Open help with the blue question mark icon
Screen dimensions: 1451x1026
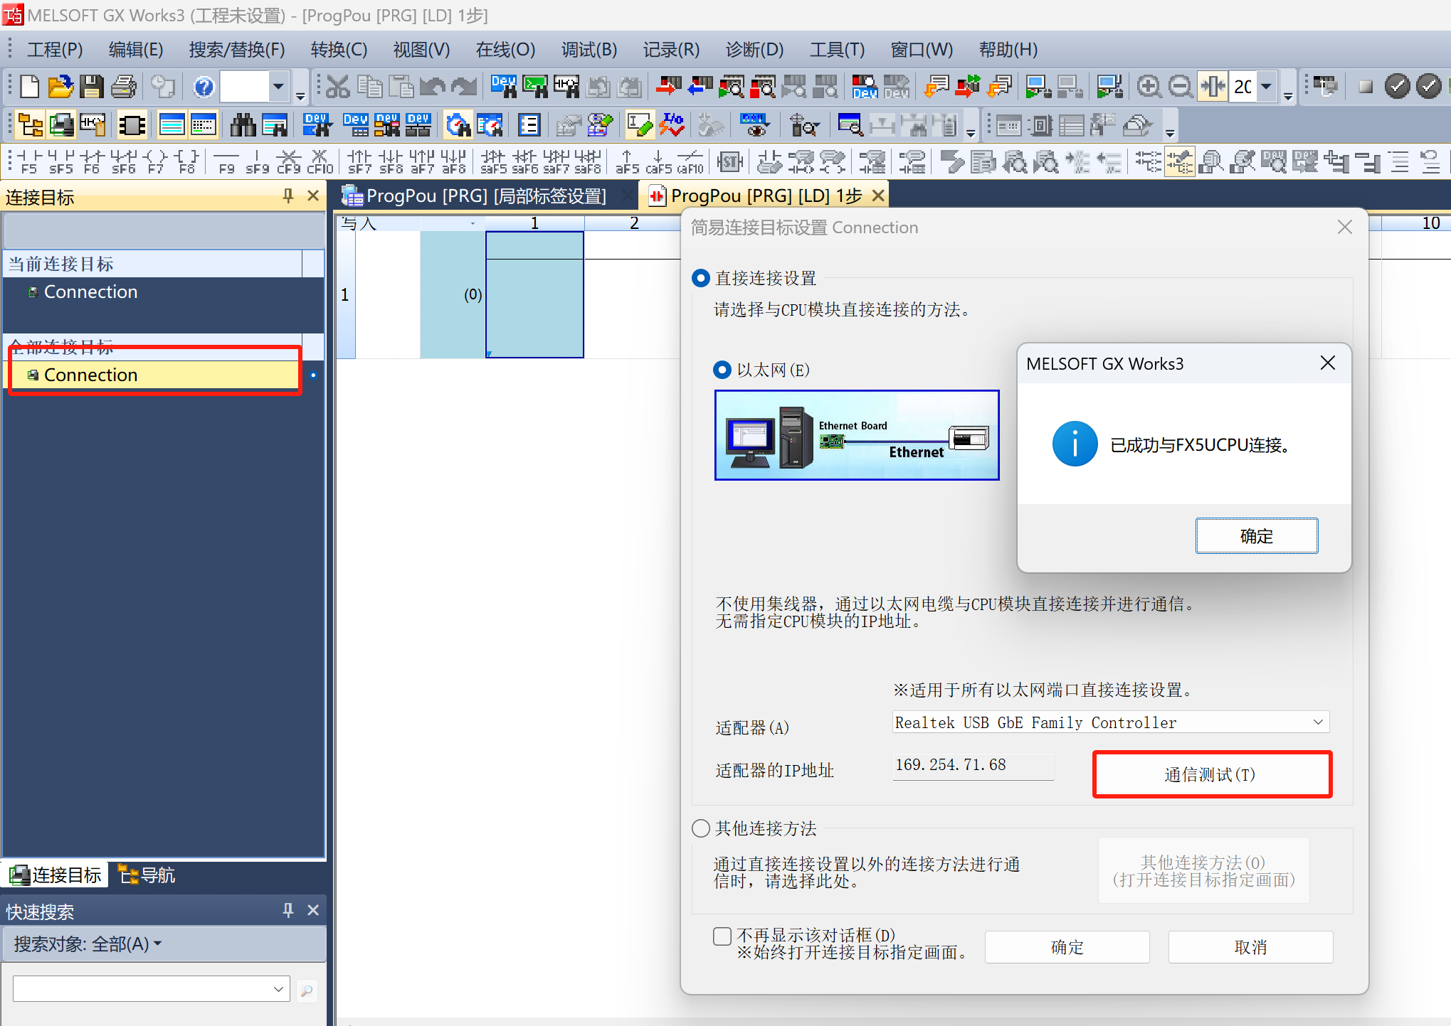(204, 87)
